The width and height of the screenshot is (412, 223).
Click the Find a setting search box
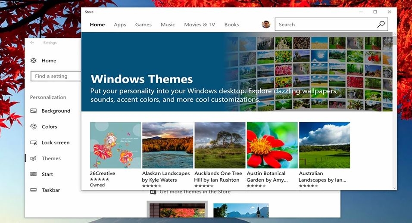pyautogui.click(x=56, y=76)
